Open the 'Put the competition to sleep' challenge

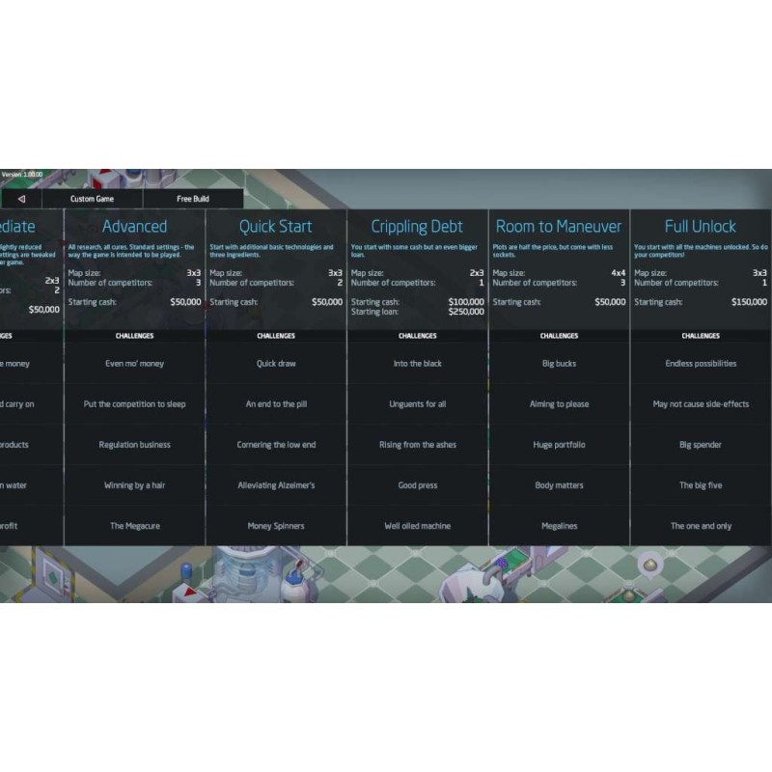134,404
